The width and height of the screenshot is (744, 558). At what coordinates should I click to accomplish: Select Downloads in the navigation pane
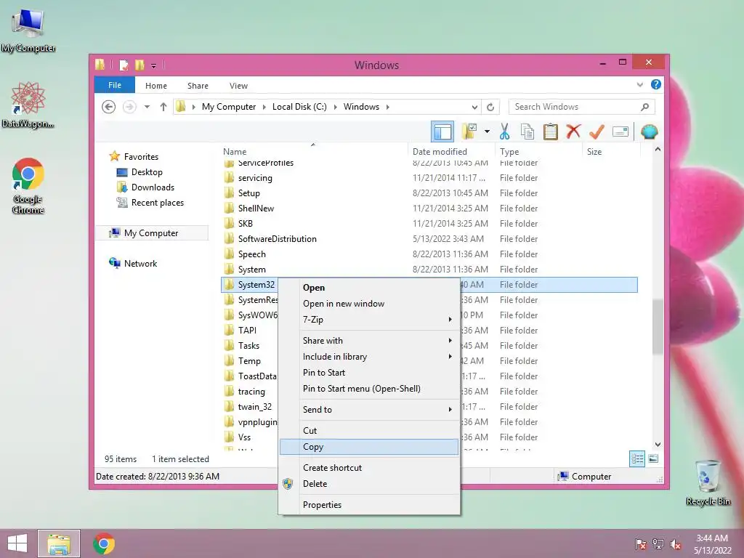[x=153, y=187]
